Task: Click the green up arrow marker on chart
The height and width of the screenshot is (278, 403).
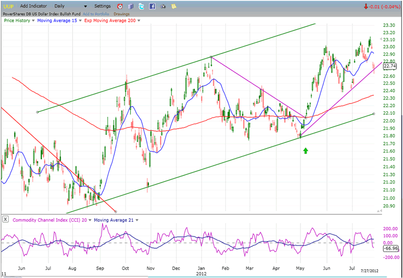Action: 306,150
